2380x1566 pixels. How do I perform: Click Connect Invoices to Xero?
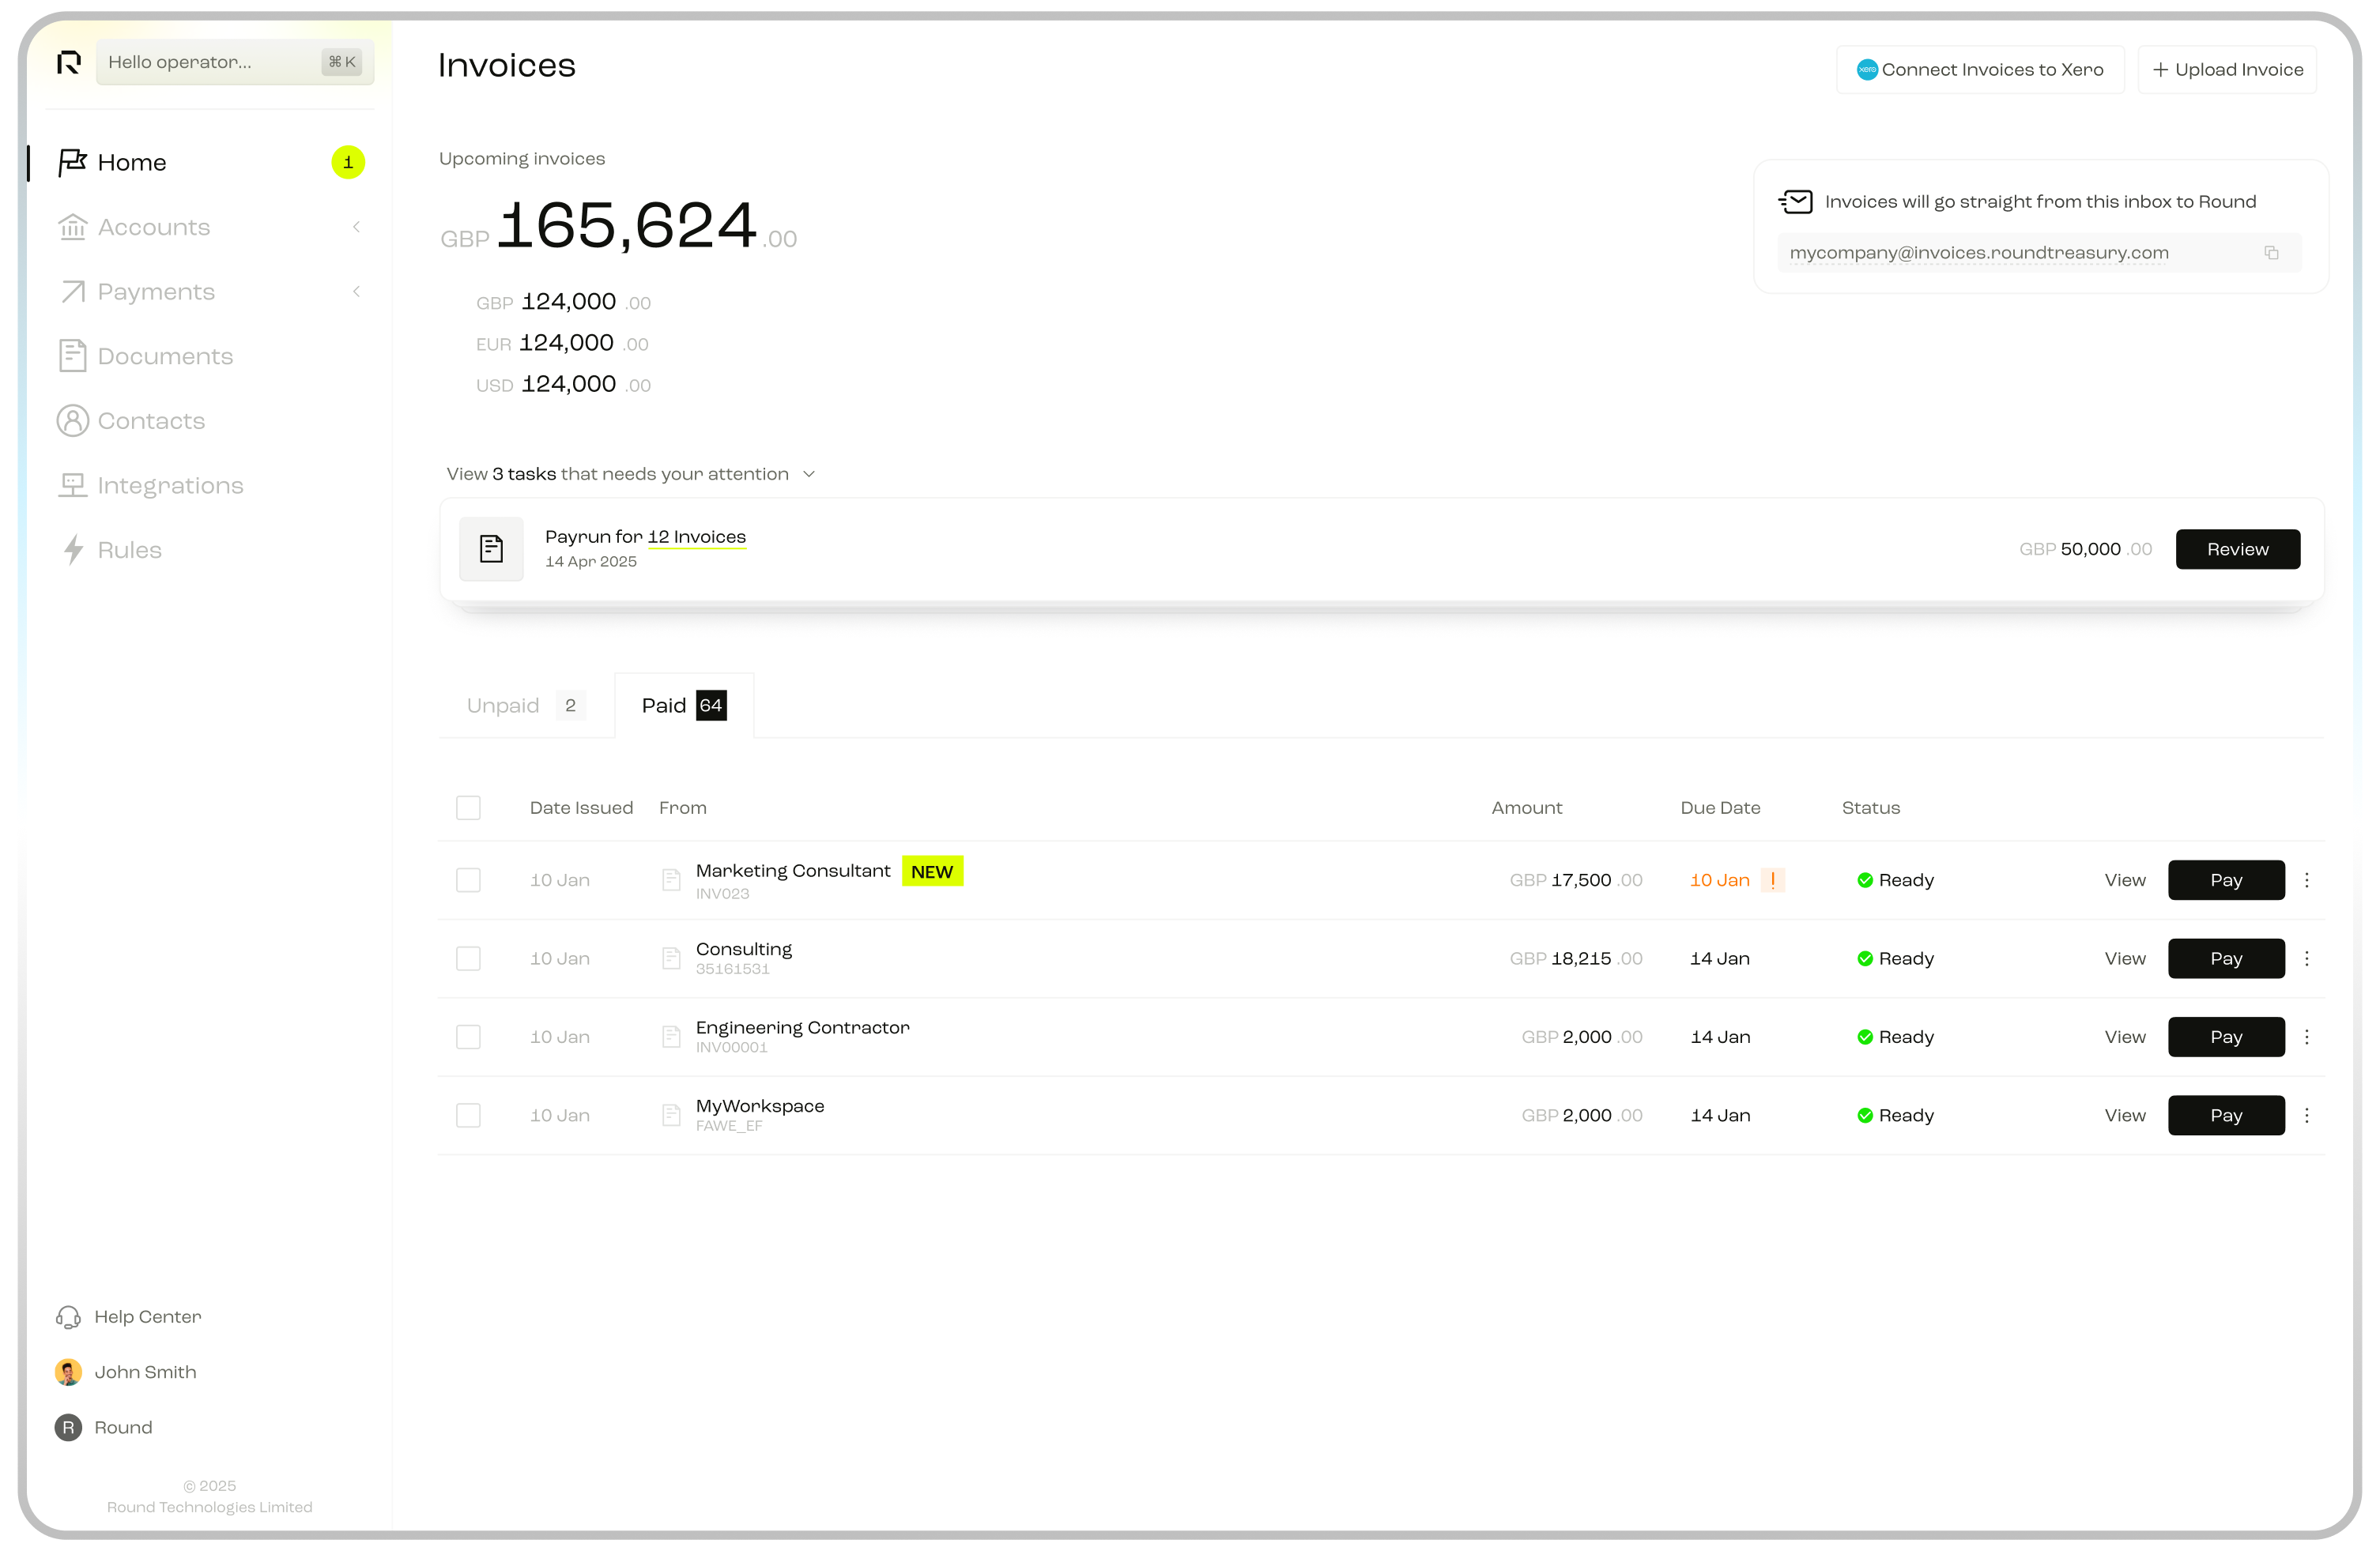[x=1979, y=70]
